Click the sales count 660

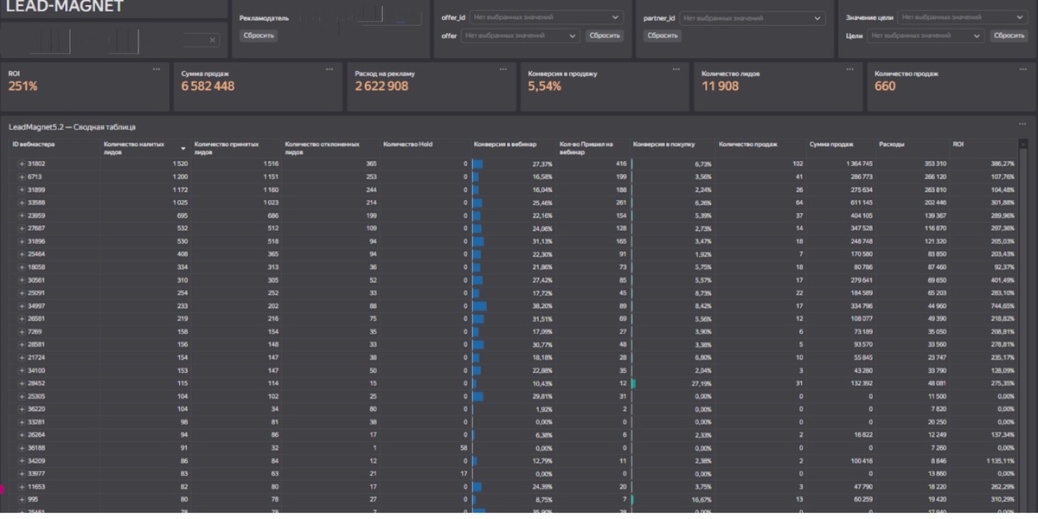coord(885,86)
